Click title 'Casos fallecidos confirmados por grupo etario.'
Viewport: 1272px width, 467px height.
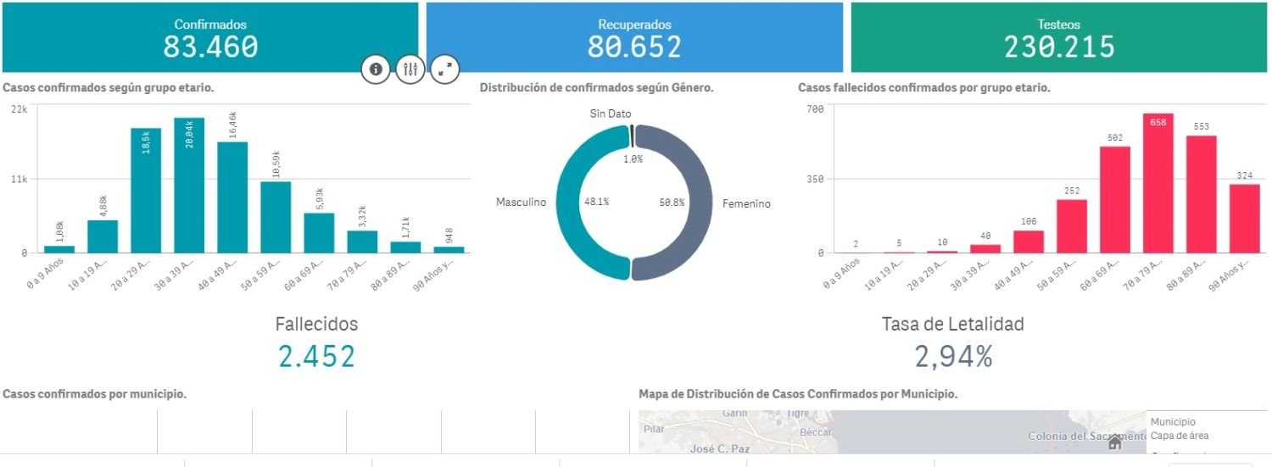[x=924, y=87]
